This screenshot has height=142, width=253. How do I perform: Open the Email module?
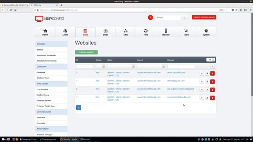click(x=106, y=32)
